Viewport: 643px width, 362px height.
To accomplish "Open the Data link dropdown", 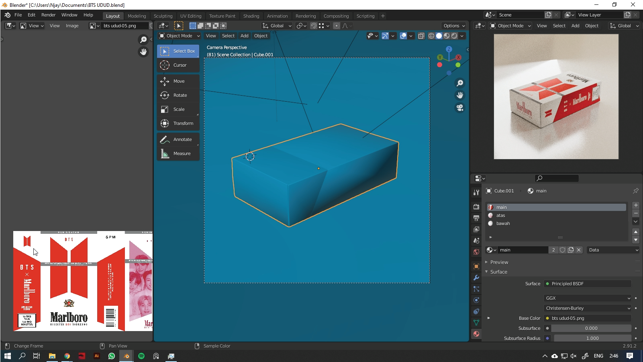I will (613, 250).
